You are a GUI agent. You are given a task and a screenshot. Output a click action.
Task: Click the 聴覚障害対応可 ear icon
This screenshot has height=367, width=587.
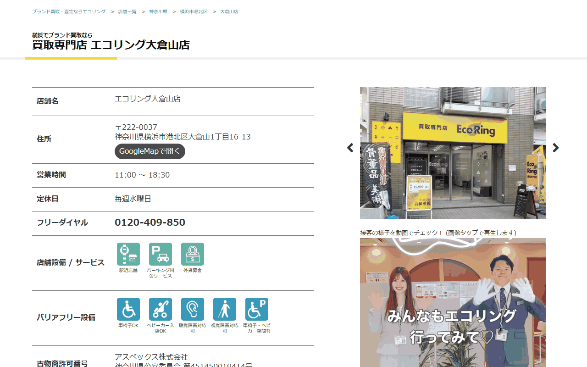[x=193, y=309]
